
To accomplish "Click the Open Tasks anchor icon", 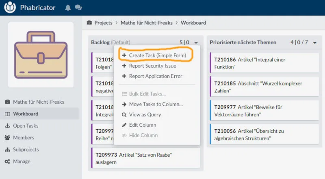I will click(x=7, y=126).
